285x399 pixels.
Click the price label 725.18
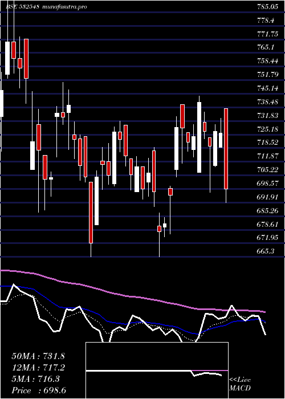[x=267, y=129]
